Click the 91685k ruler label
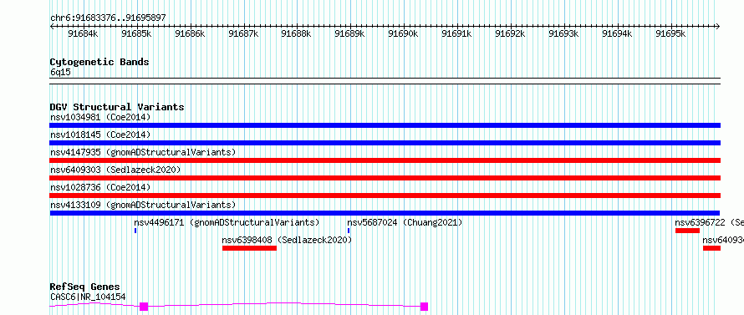Image resolution: width=744 pixels, height=315 pixels. click(x=136, y=33)
